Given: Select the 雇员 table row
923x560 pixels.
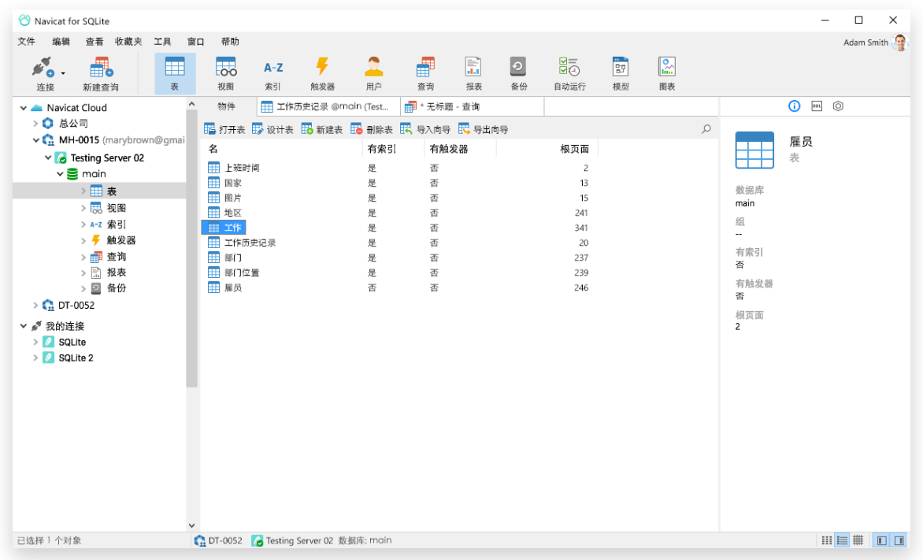Looking at the screenshot, I should [x=398, y=287].
